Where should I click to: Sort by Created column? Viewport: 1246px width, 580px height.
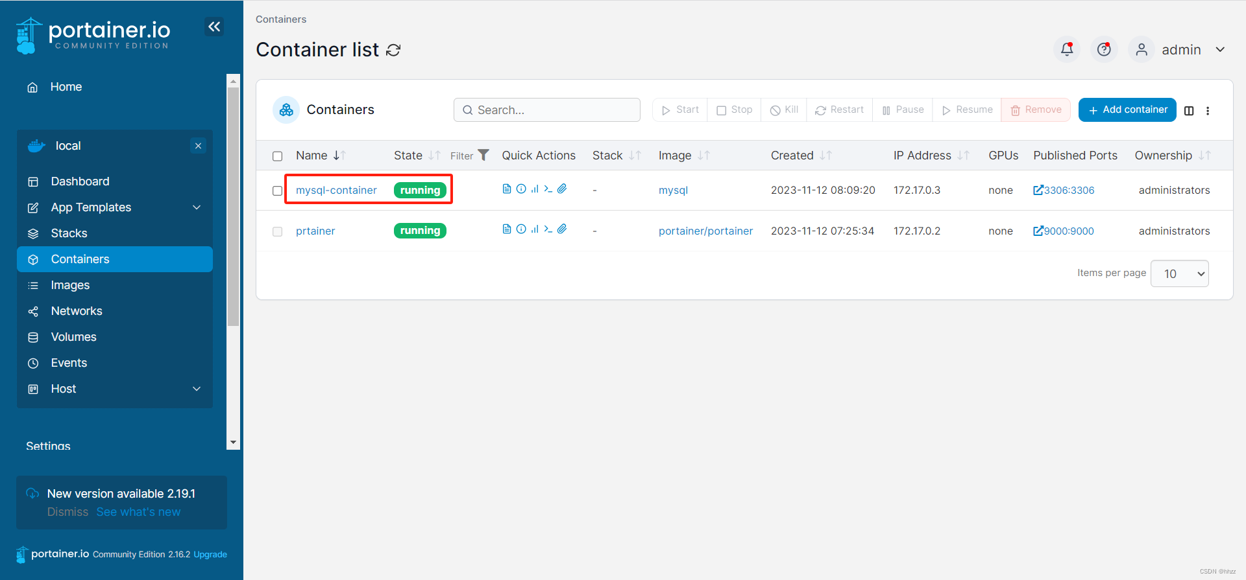801,156
